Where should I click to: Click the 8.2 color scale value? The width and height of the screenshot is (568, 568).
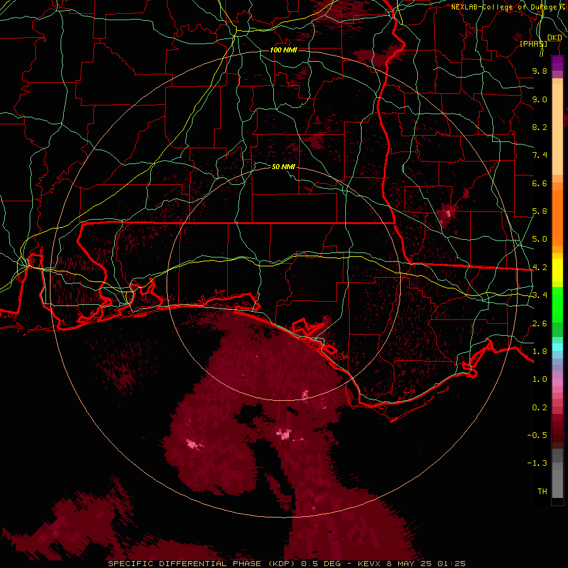540,127
